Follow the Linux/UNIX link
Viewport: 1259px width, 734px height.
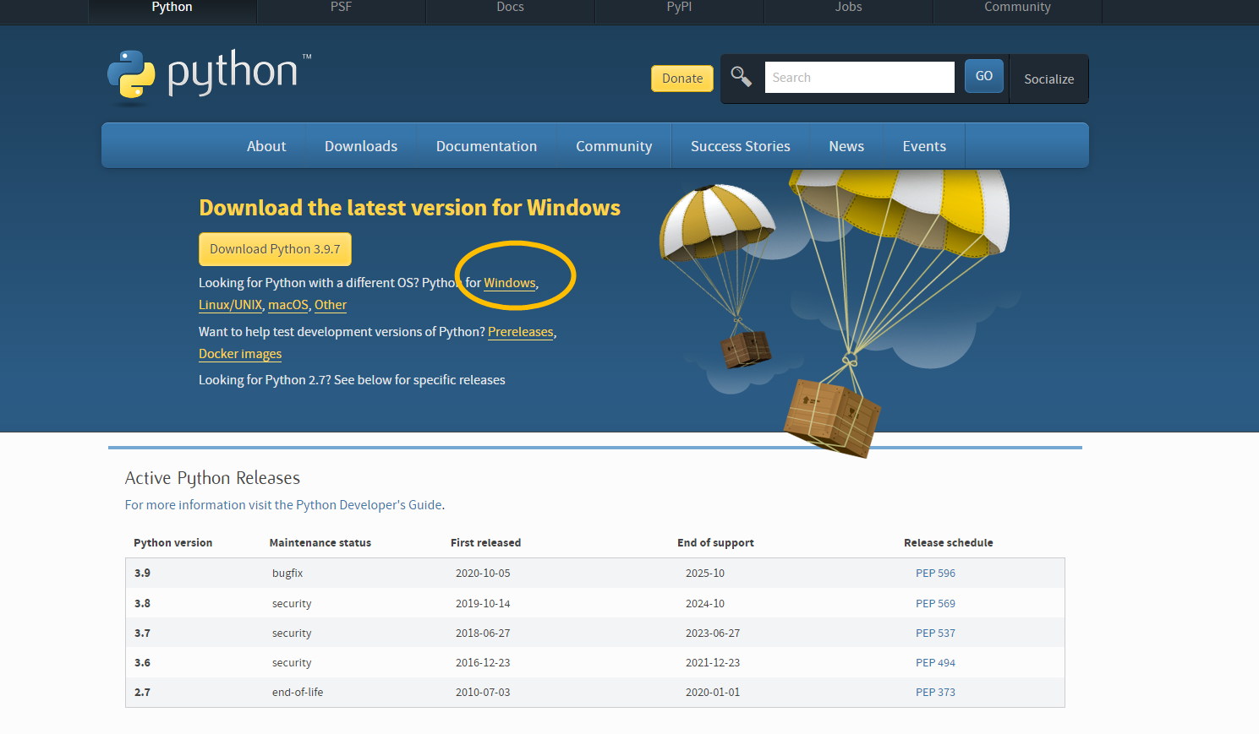point(230,305)
